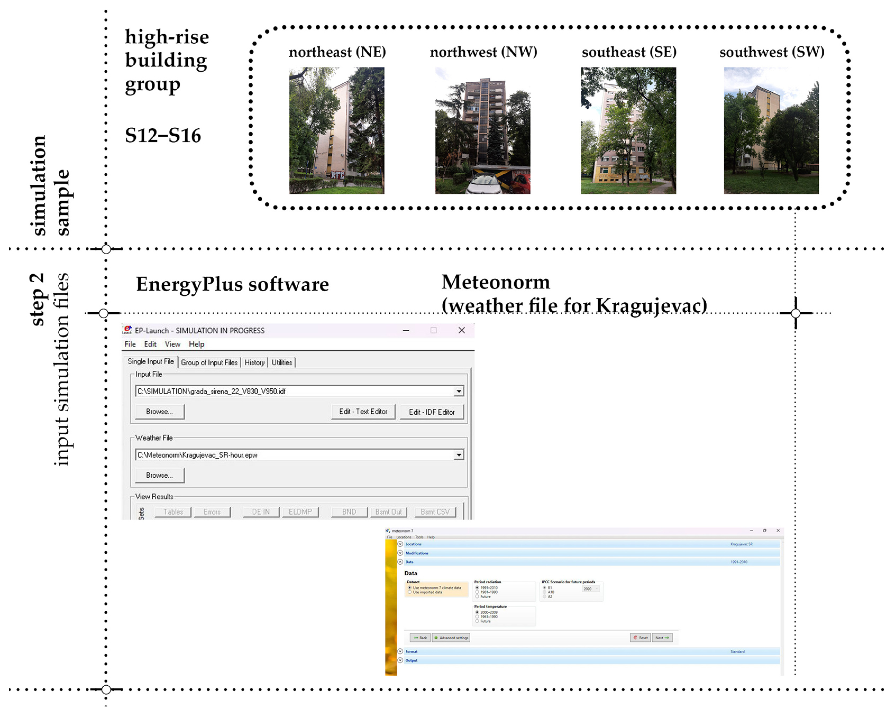Open the Input File path dropdown arrow

click(458, 391)
